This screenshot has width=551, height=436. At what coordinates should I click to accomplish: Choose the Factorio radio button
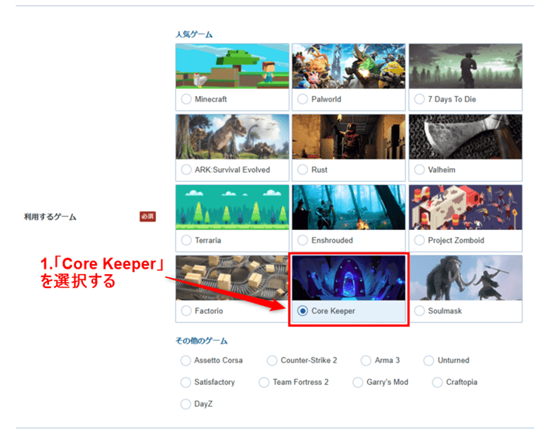click(186, 311)
